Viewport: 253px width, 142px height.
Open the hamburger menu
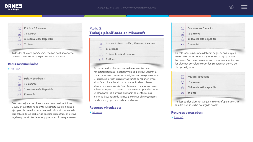pyautogui.click(x=244, y=7)
